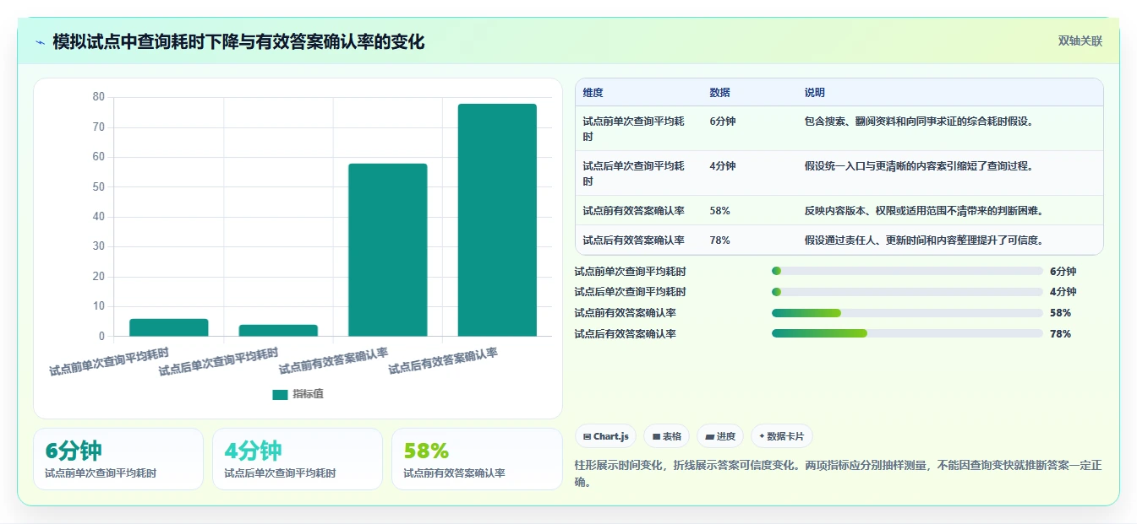Click the Chart.js tag chip
This screenshot has width=1137, height=524.
pyautogui.click(x=605, y=436)
